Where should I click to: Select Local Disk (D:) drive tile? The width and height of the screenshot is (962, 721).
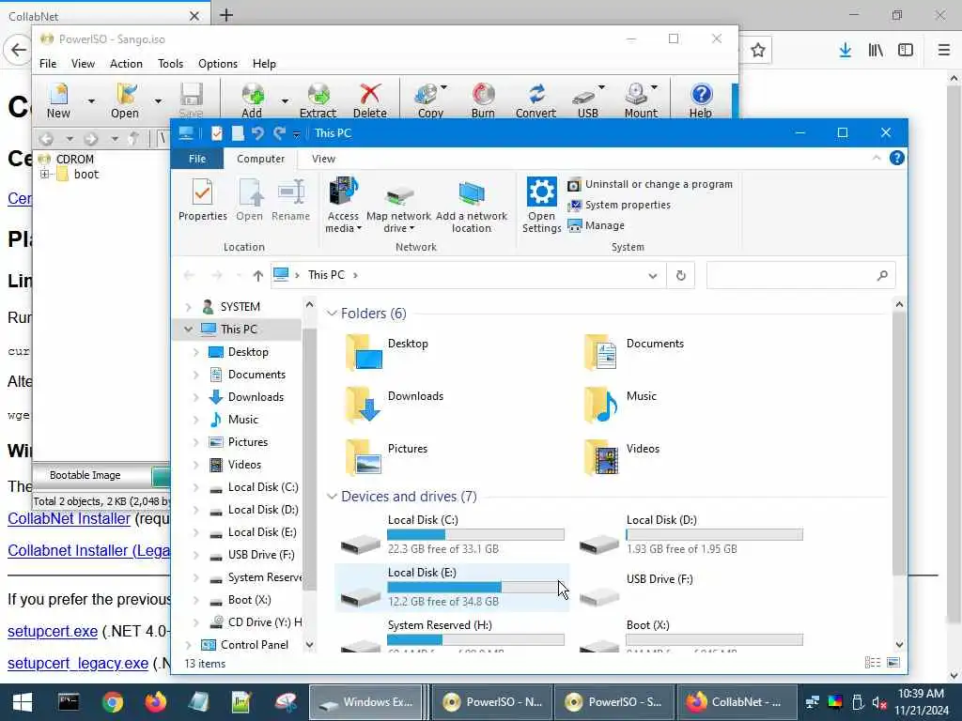(x=690, y=534)
